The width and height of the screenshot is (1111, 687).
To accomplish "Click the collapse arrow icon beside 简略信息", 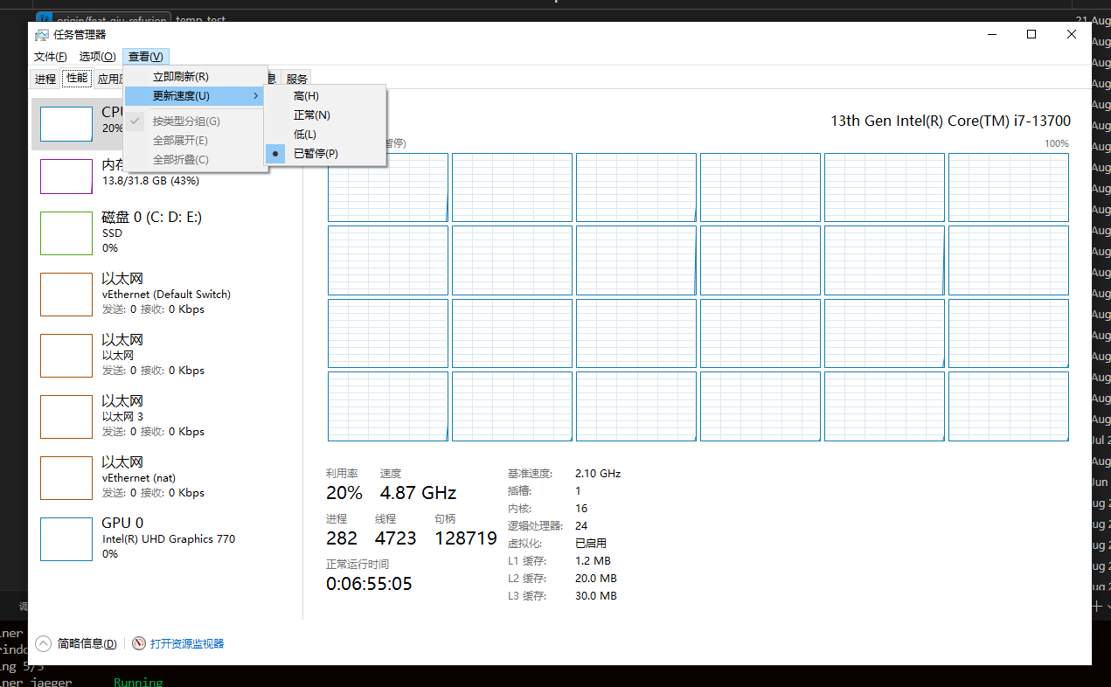I will [x=43, y=643].
